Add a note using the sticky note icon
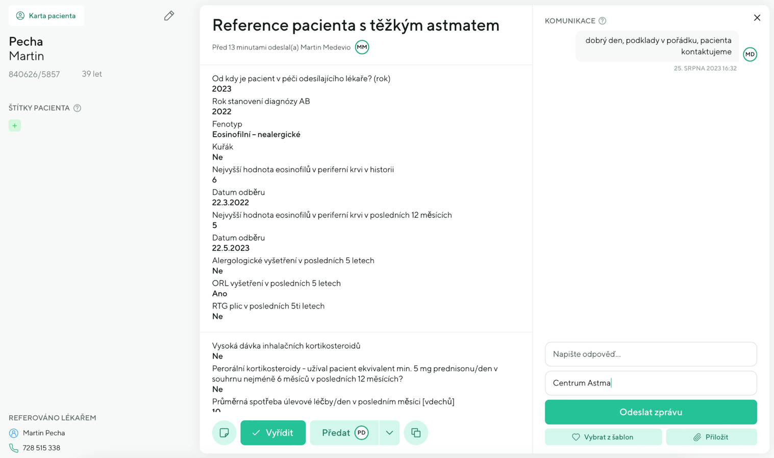Viewport: 774px width, 458px height. (224, 432)
